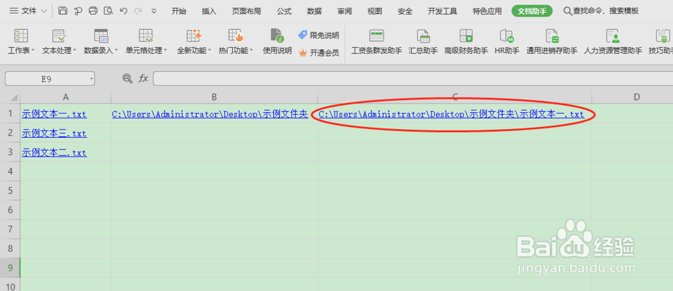Image resolution: width=673 pixels, height=291 pixels.
Task: Open the 汇总助手 tool
Action: tap(423, 42)
